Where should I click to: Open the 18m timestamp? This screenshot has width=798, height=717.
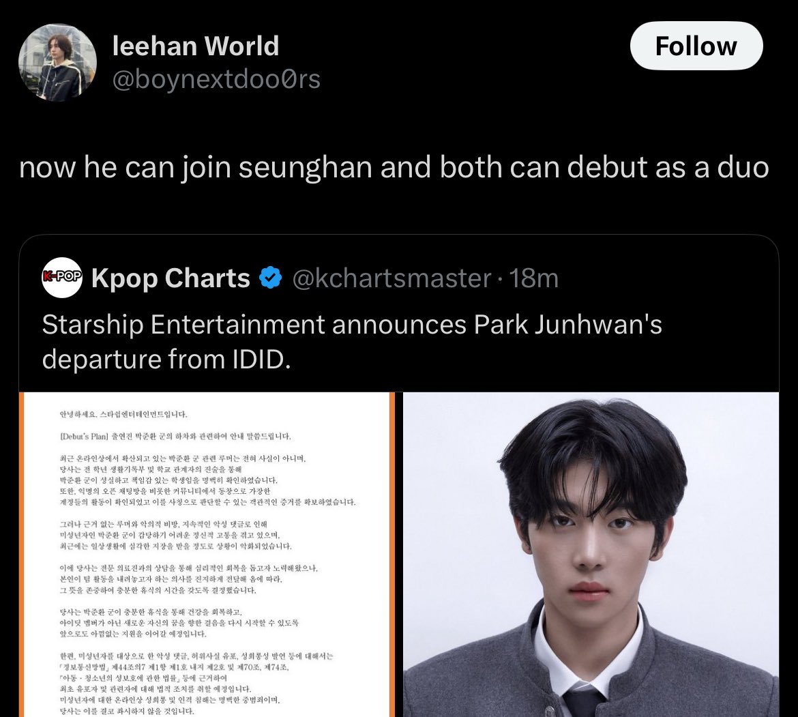[x=534, y=278]
